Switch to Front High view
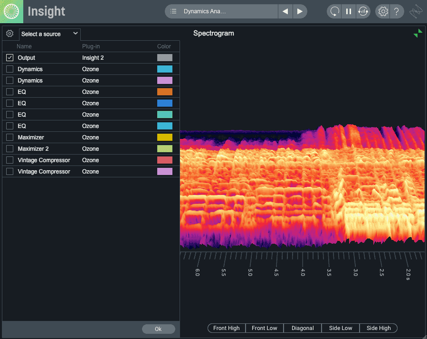Screen dimensions: 427x339 tap(226, 328)
